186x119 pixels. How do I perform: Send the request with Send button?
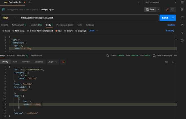(165, 18)
